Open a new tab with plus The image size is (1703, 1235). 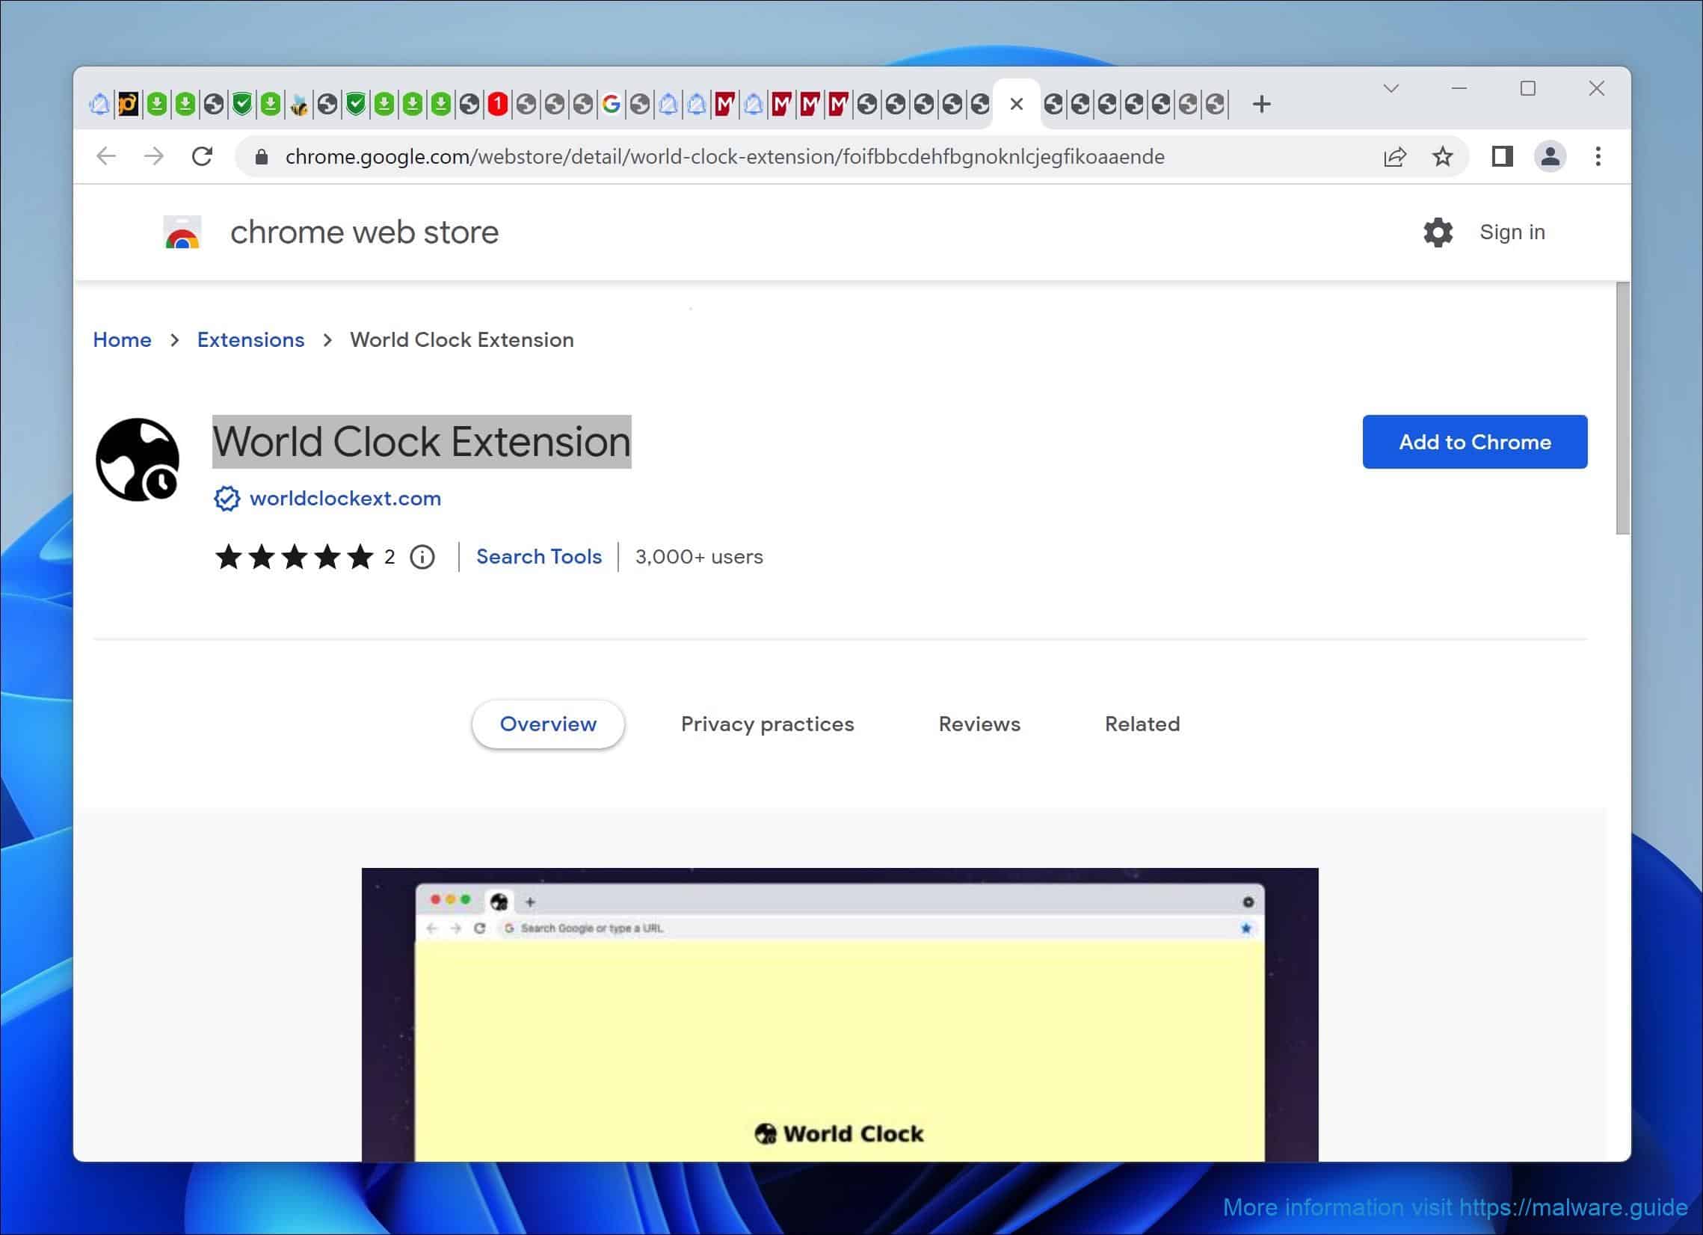(1261, 105)
